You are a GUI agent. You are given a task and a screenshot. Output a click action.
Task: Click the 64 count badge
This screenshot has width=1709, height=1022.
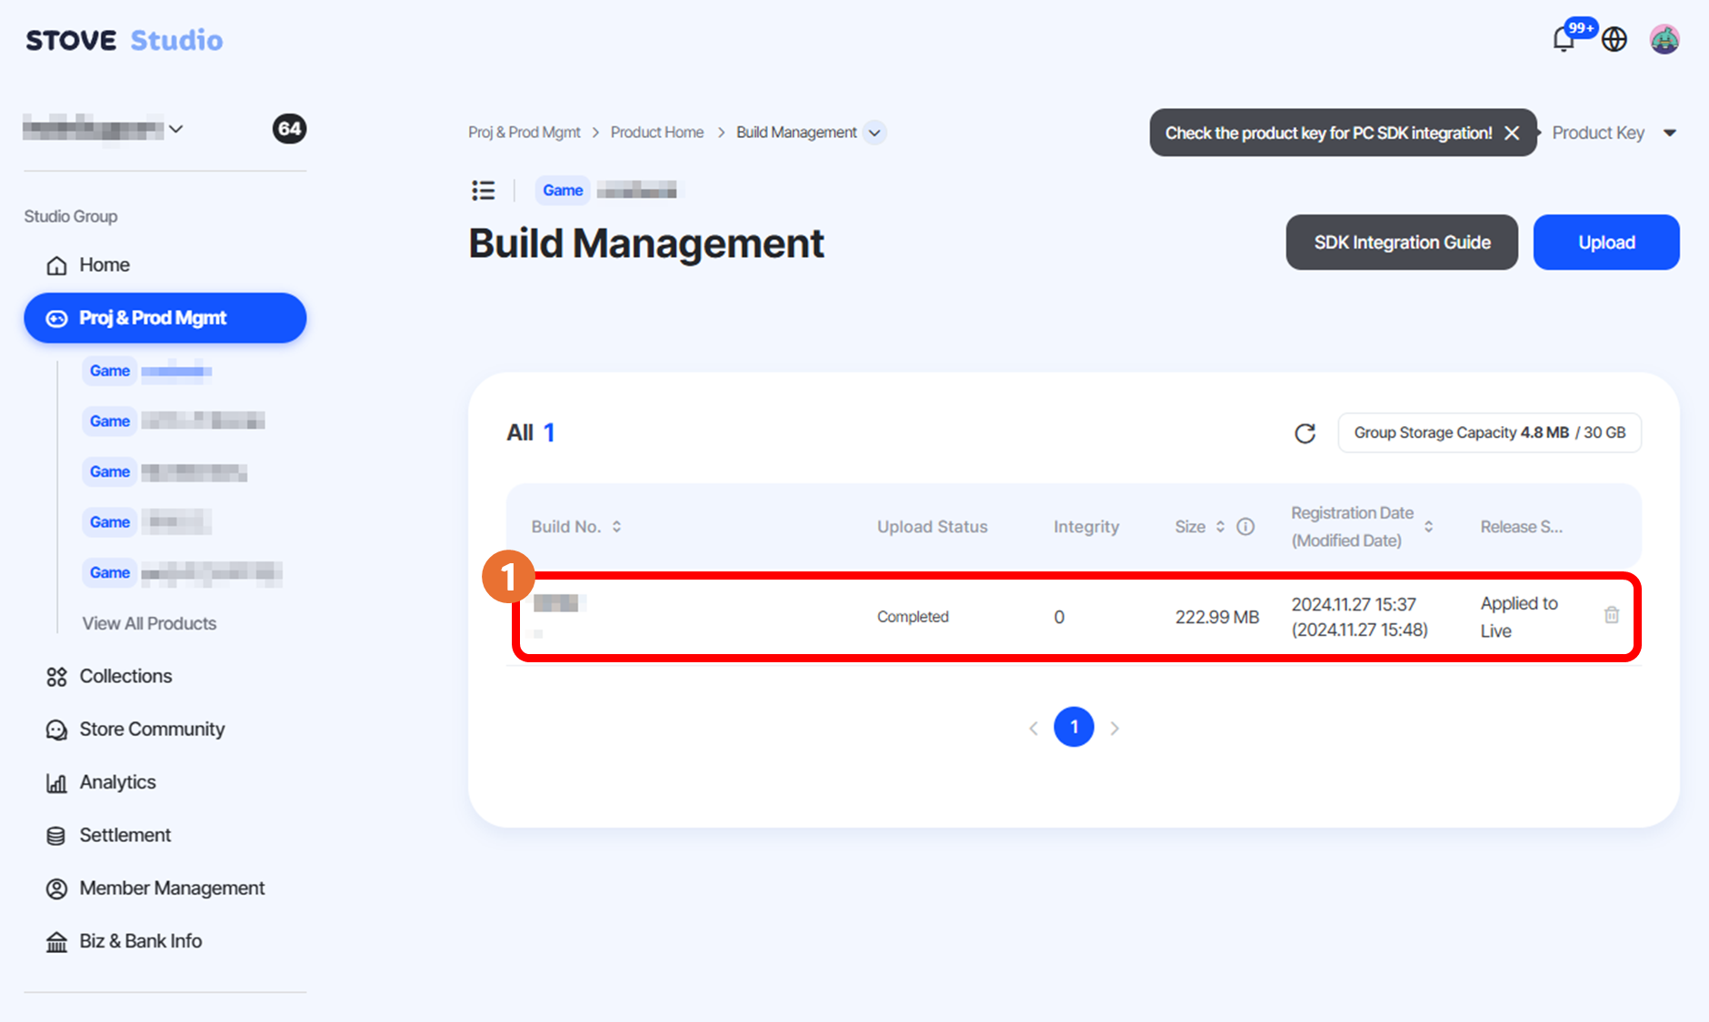click(289, 128)
